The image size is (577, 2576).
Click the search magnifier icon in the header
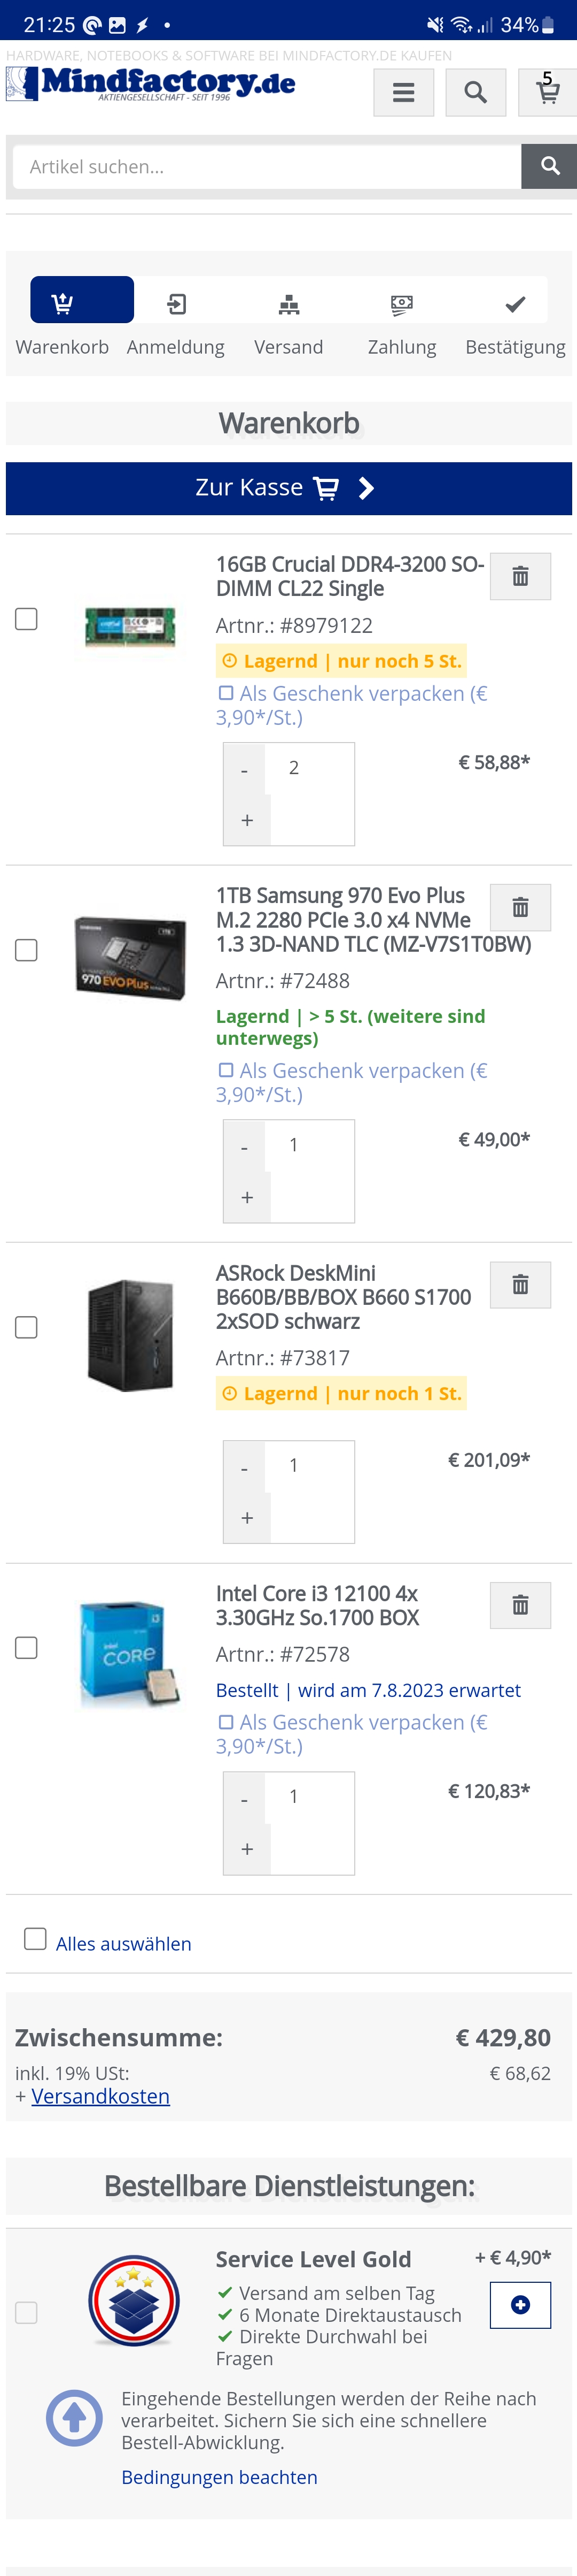475,92
